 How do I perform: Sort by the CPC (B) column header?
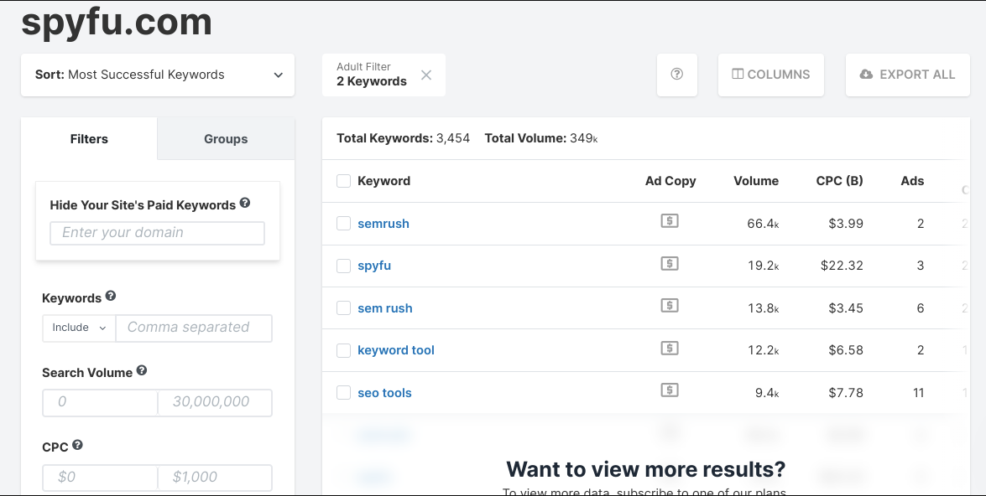pyautogui.click(x=839, y=181)
